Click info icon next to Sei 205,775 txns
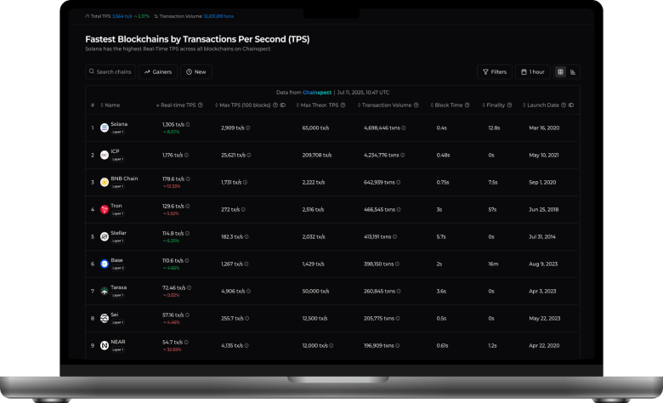663x403 pixels. (398, 319)
